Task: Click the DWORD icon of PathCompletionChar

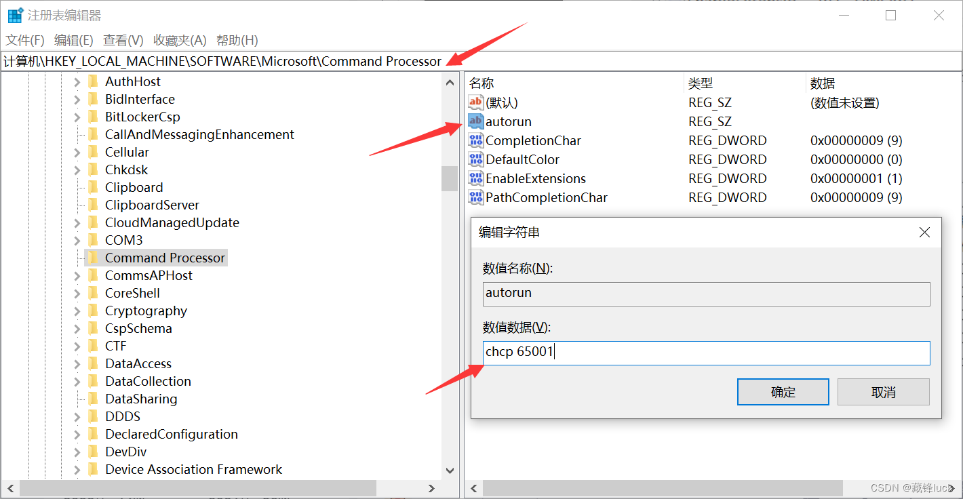Action: click(x=476, y=197)
